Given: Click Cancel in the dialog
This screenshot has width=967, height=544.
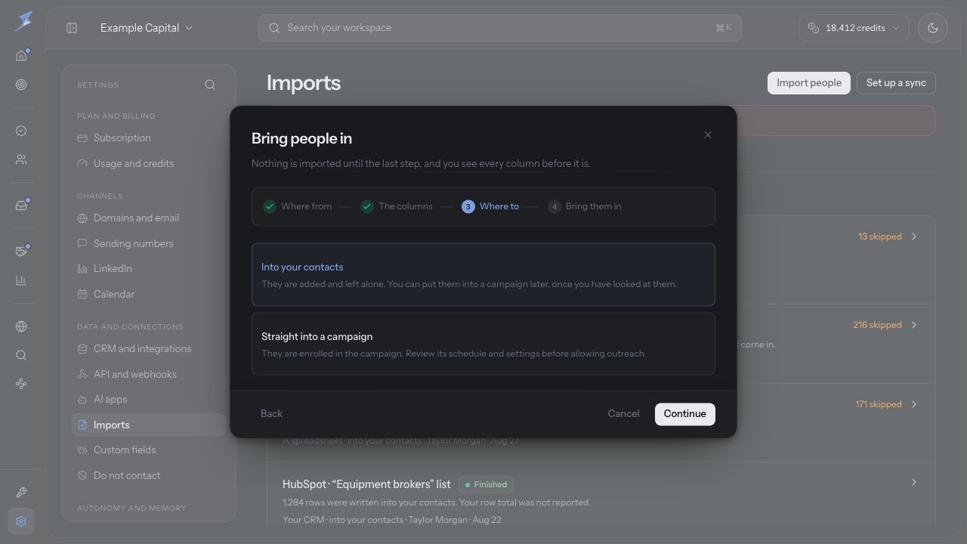Looking at the screenshot, I should (x=624, y=414).
